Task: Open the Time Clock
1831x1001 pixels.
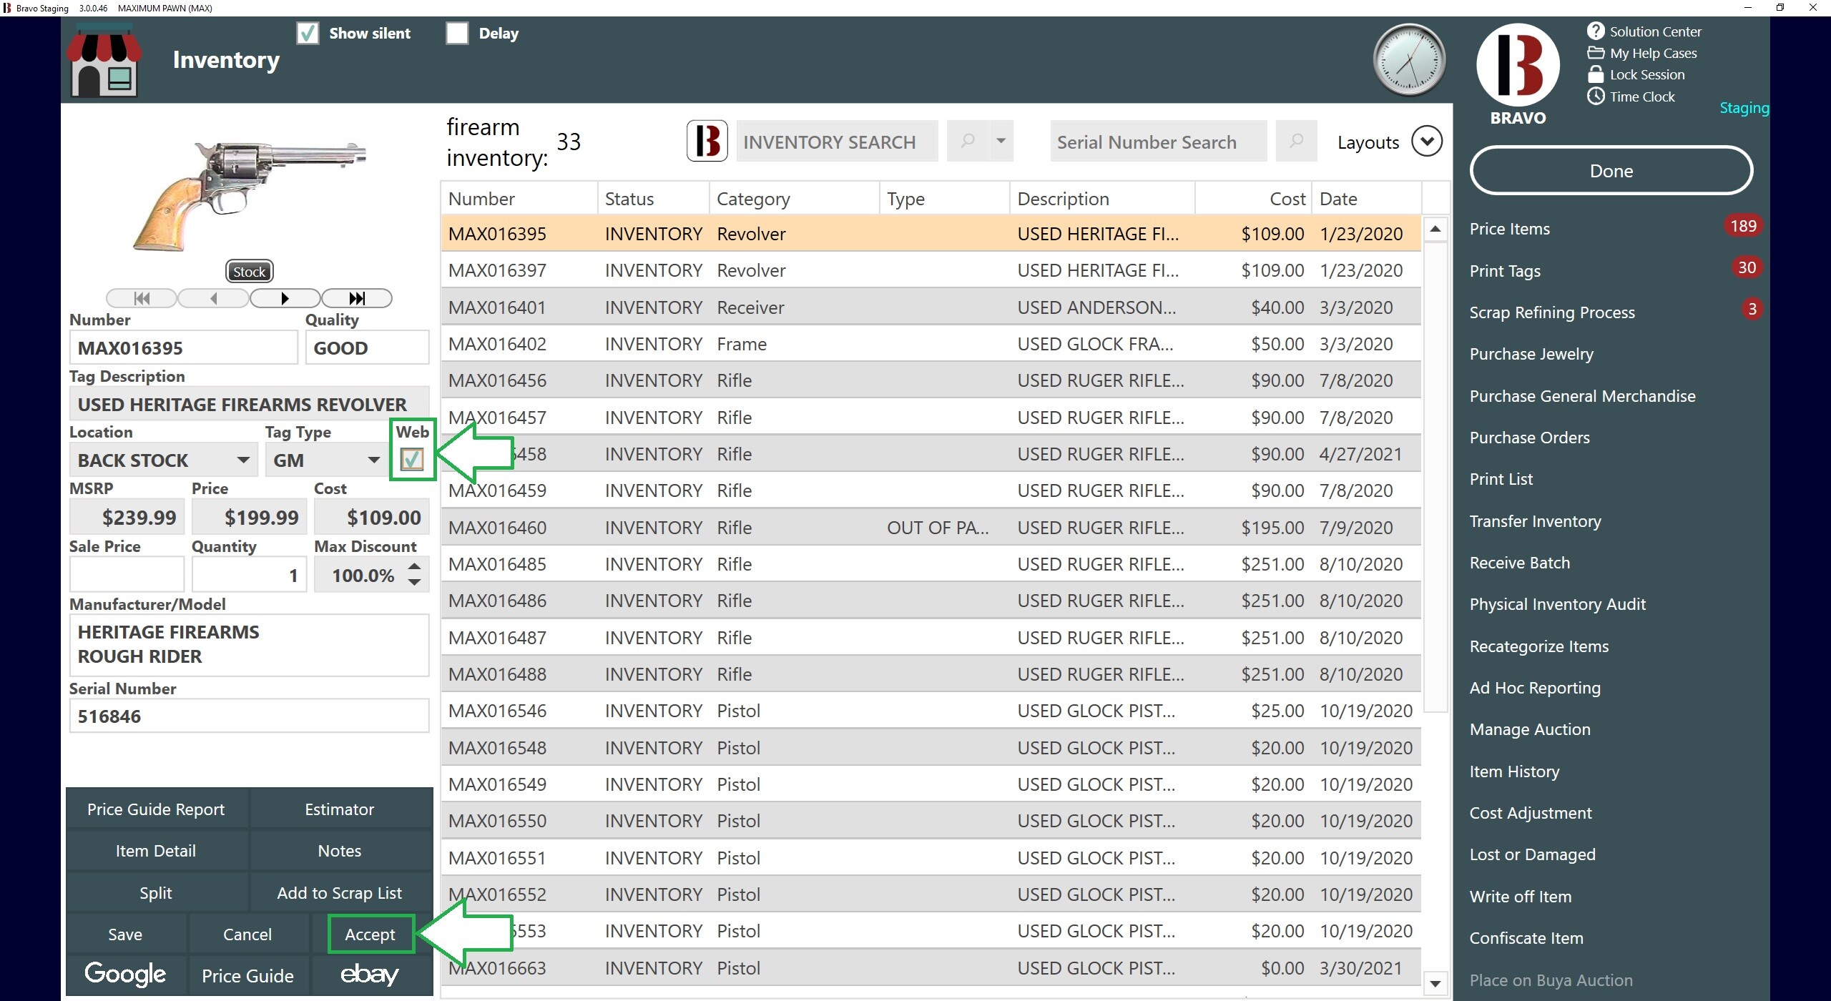Action: [x=1631, y=97]
